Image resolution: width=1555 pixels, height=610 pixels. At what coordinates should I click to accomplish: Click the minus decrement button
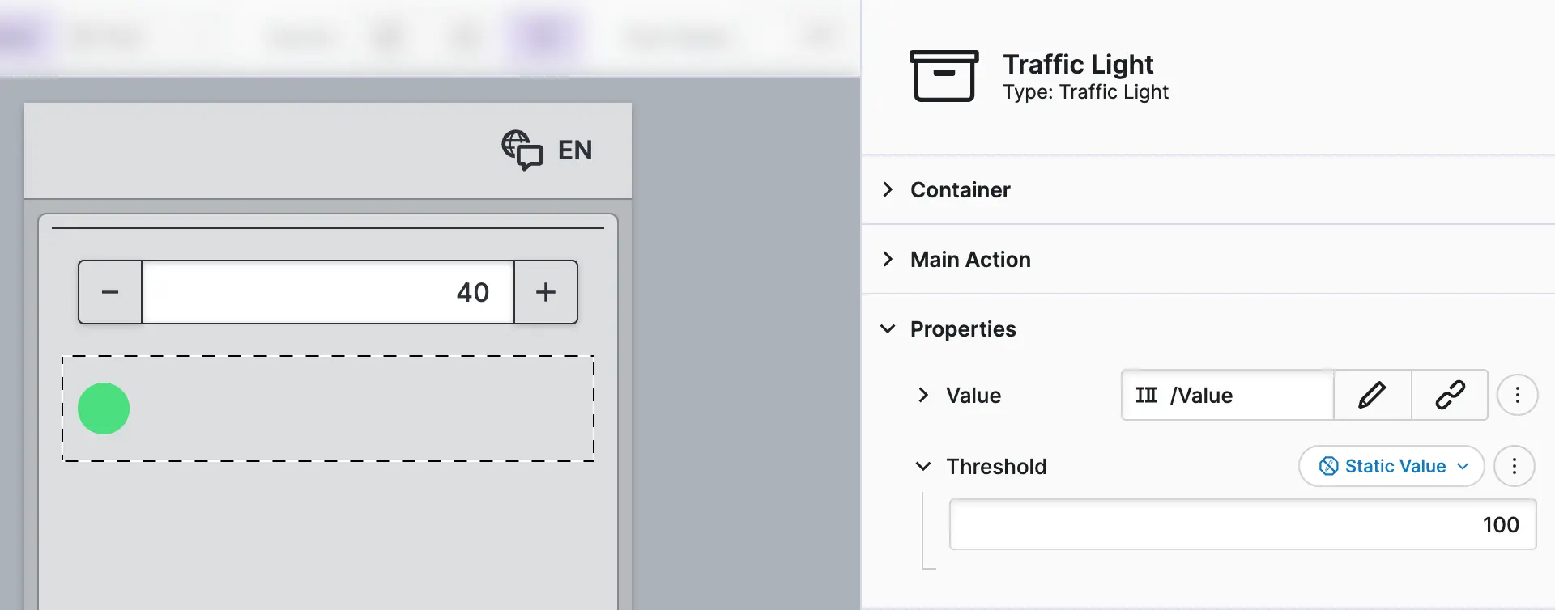click(110, 292)
